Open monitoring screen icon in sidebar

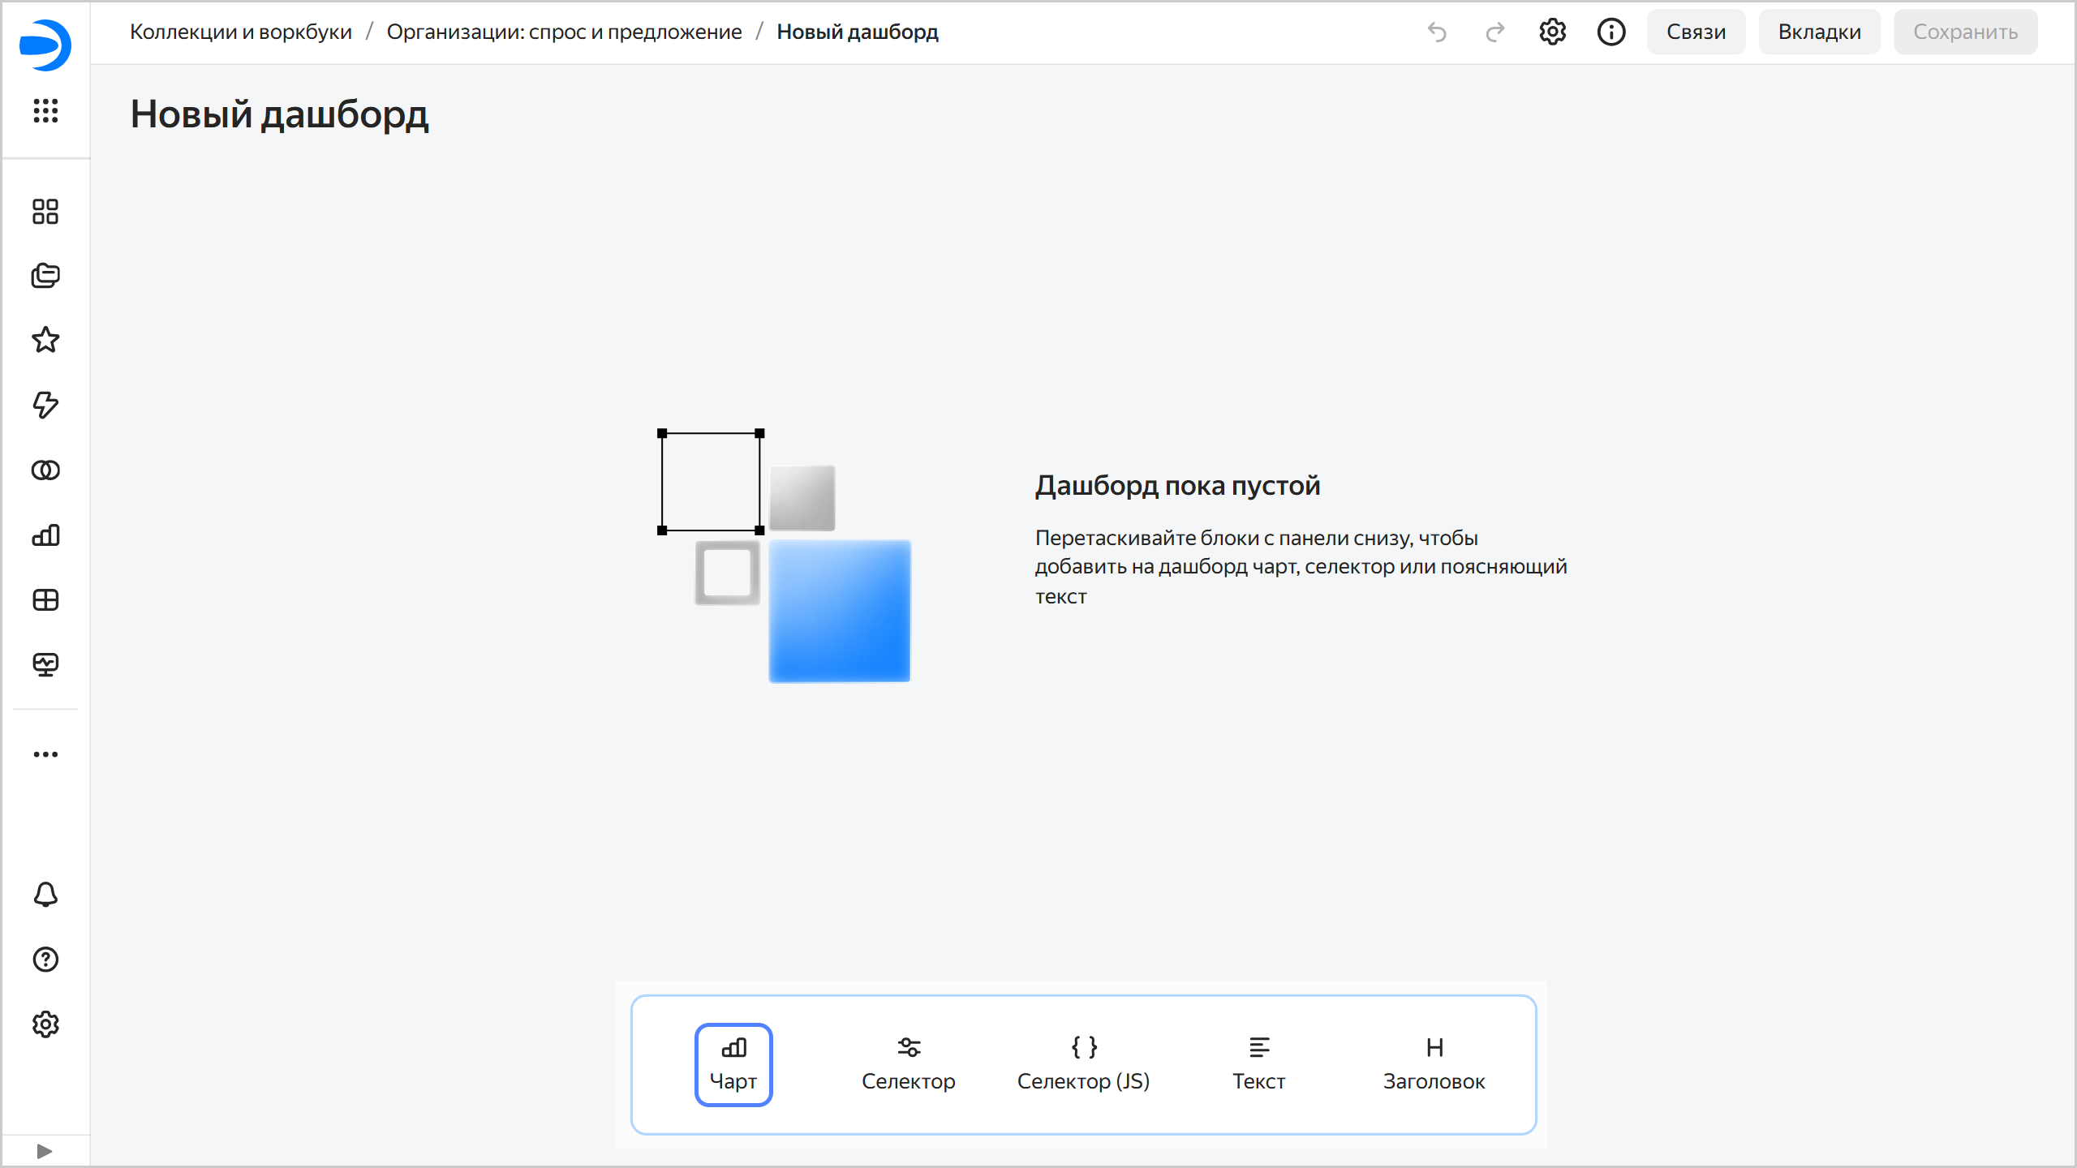[x=45, y=665]
